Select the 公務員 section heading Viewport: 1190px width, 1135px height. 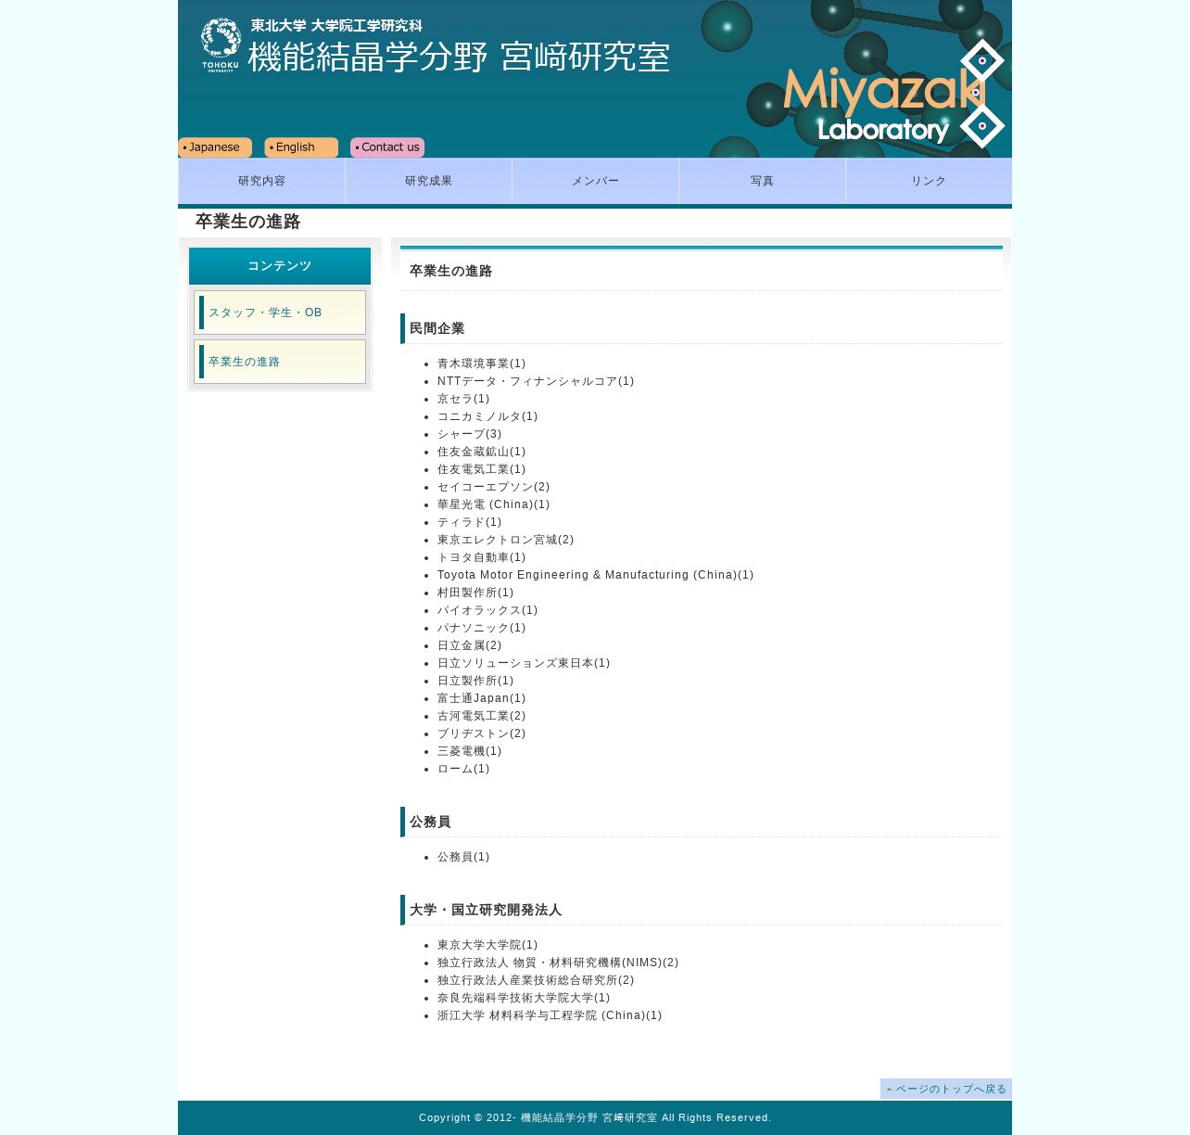(430, 822)
